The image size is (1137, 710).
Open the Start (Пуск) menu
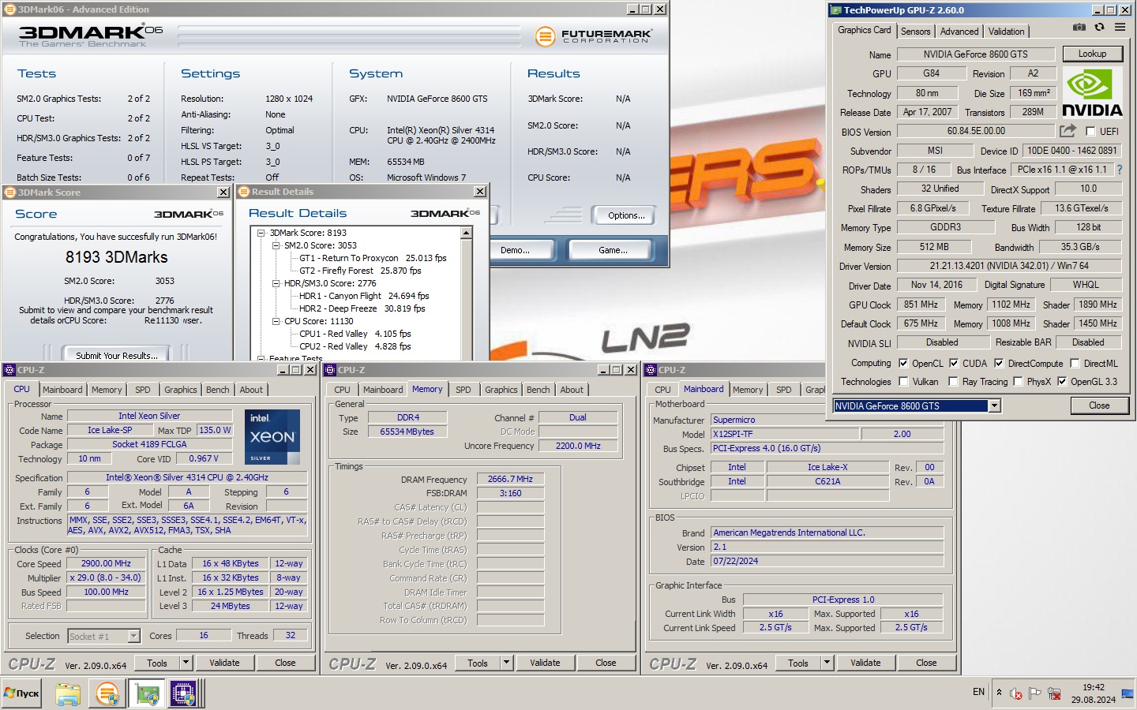pyautogui.click(x=22, y=693)
